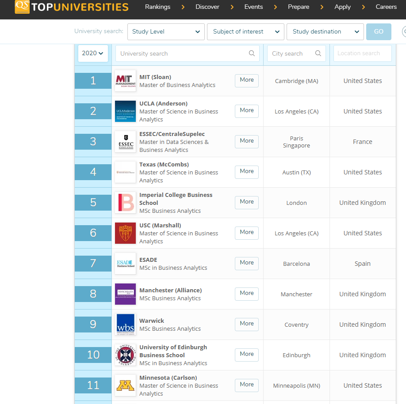Open the Rankings menu
This screenshot has width=406, height=404.
(158, 7)
